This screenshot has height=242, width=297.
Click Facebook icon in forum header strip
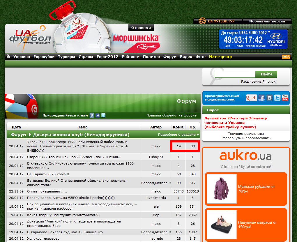pos(98,115)
